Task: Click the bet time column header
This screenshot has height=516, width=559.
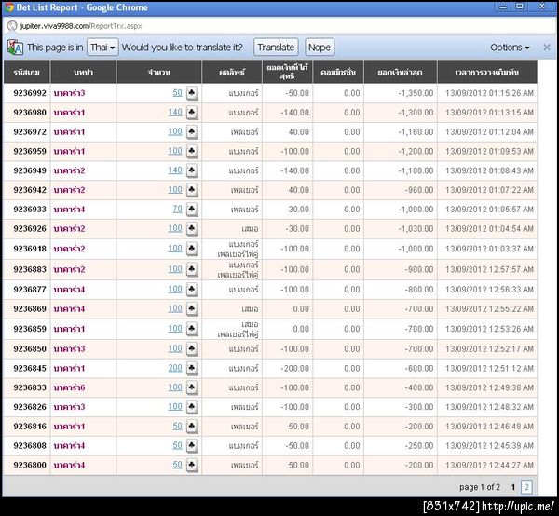Action: tap(487, 72)
